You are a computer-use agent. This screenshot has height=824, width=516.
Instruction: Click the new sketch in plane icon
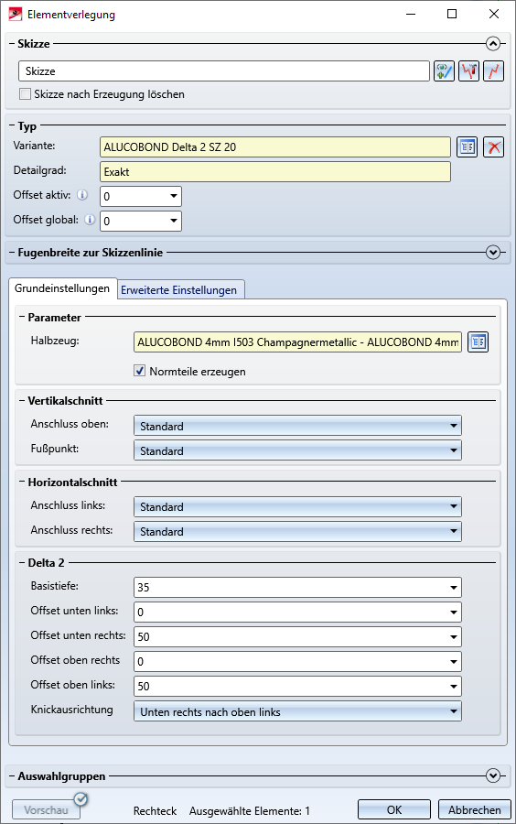[444, 70]
